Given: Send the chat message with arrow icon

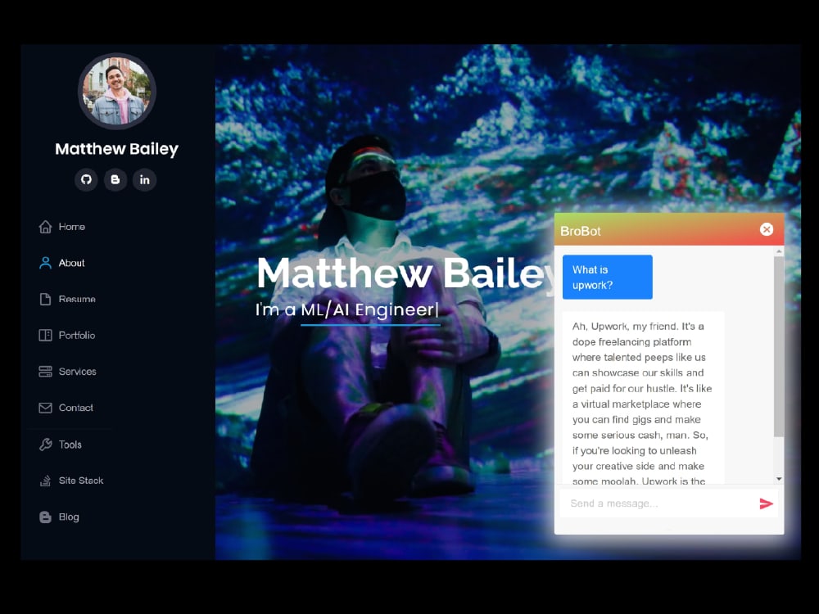Looking at the screenshot, I should (x=766, y=503).
